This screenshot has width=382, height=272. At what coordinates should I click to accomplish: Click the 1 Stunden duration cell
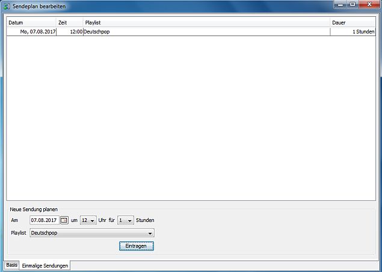363,31
